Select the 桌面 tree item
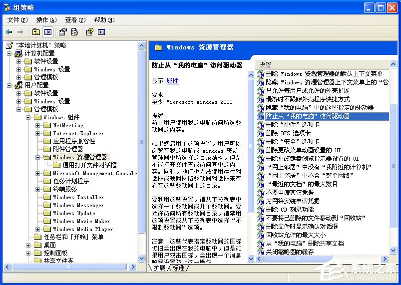 (49, 245)
